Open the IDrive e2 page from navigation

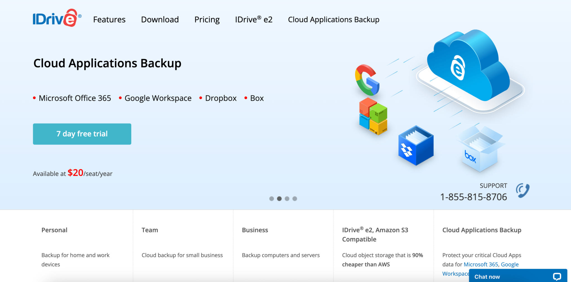tap(254, 20)
